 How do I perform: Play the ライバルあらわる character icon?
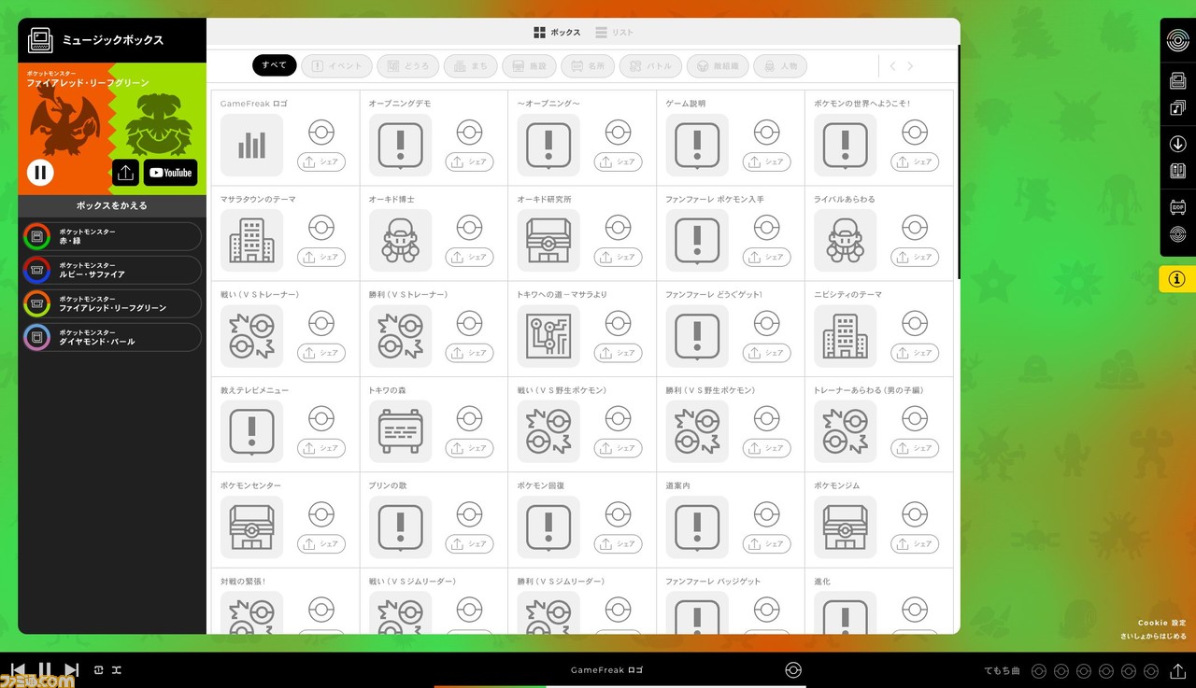click(x=846, y=240)
